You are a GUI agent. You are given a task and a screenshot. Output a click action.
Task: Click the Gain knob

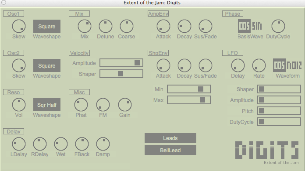[x=125, y=105]
